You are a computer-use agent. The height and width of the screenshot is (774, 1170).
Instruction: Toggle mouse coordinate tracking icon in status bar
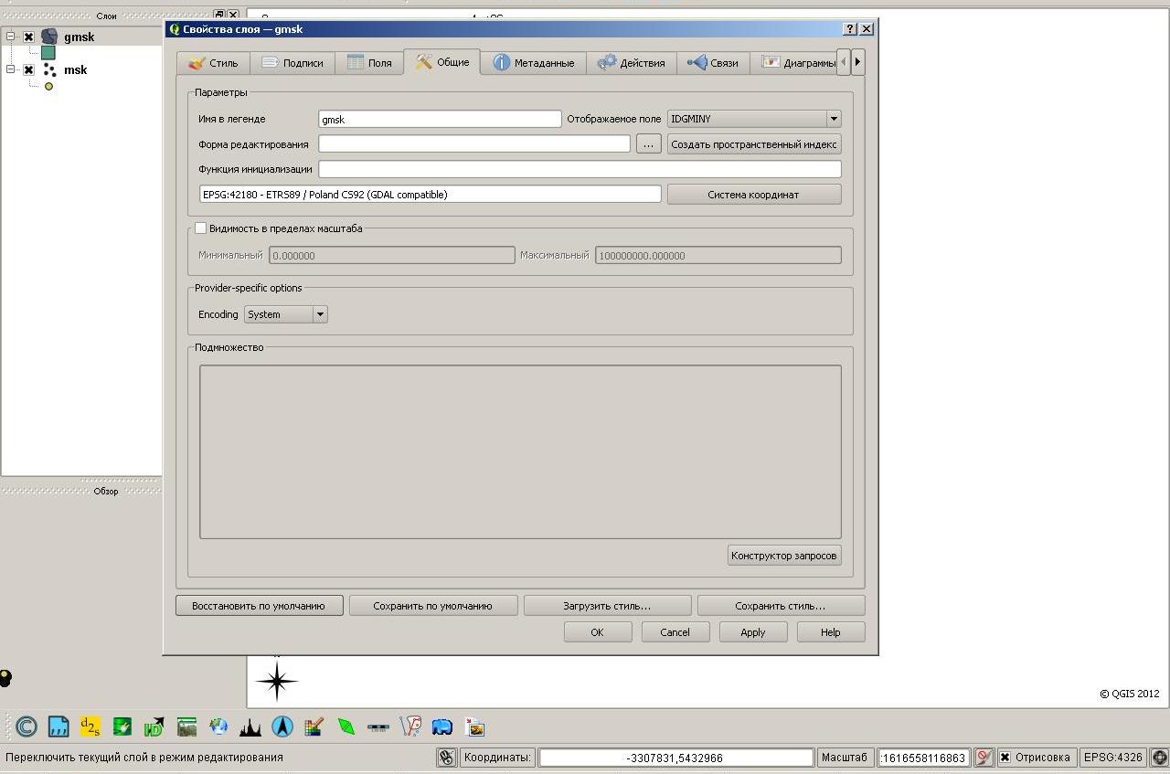pyautogui.click(x=446, y=758)
